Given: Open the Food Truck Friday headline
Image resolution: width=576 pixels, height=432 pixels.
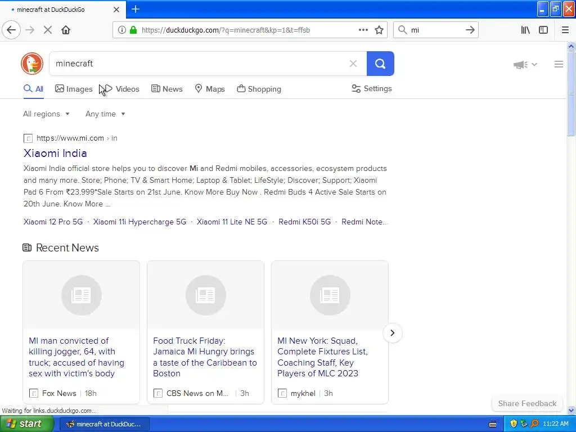Looking at the screenshot, I should pyautogui.click(x=205, y=357).
